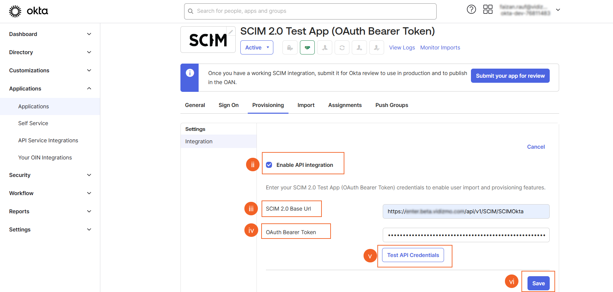Open the View Logs link
The image size is (613, 292).
[x=402, y=47]
